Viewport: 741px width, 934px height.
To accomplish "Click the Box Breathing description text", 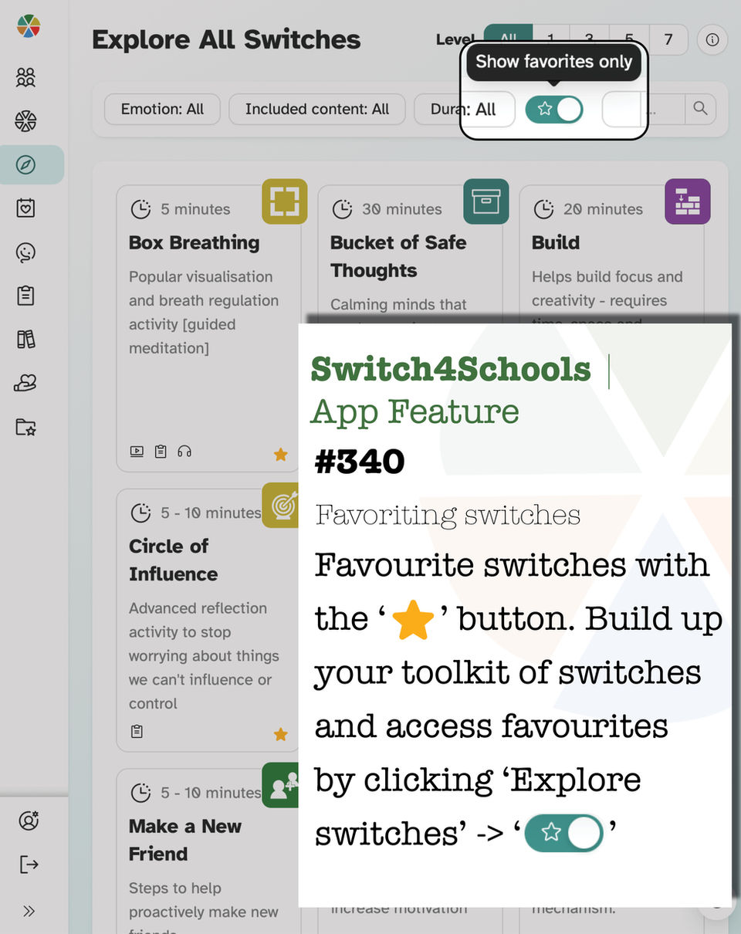I will (x=204, y=312).
